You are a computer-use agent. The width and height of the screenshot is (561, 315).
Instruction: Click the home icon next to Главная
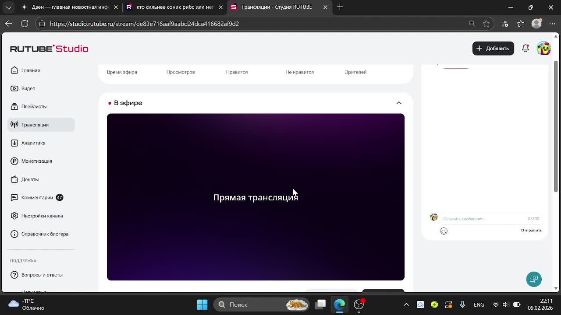pos(14,70)
